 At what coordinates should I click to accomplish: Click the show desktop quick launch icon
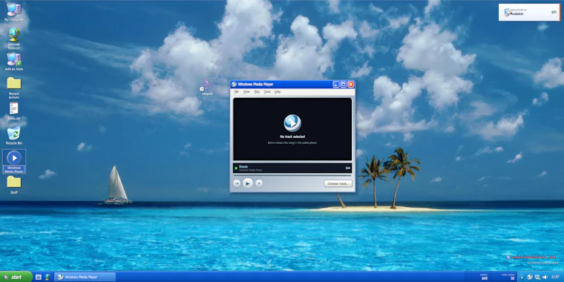click(x=39, y=277)
